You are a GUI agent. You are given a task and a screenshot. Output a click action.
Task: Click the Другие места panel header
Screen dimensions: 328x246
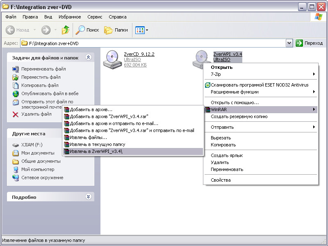coord(50,134)
